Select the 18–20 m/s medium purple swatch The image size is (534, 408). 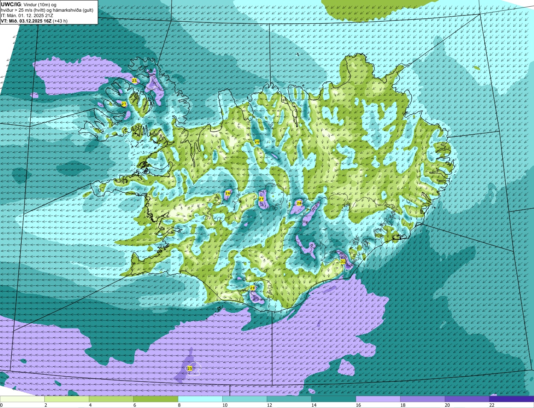[x=422, y=399]
